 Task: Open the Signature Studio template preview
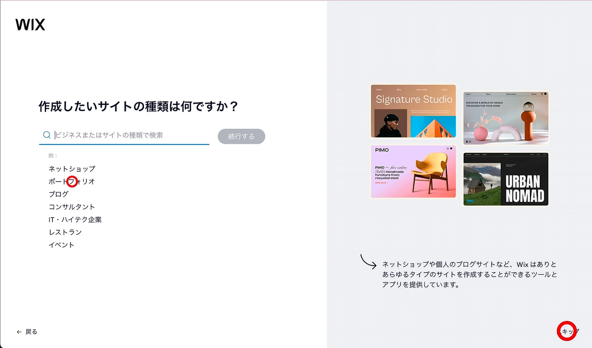(x=413, y=111)
